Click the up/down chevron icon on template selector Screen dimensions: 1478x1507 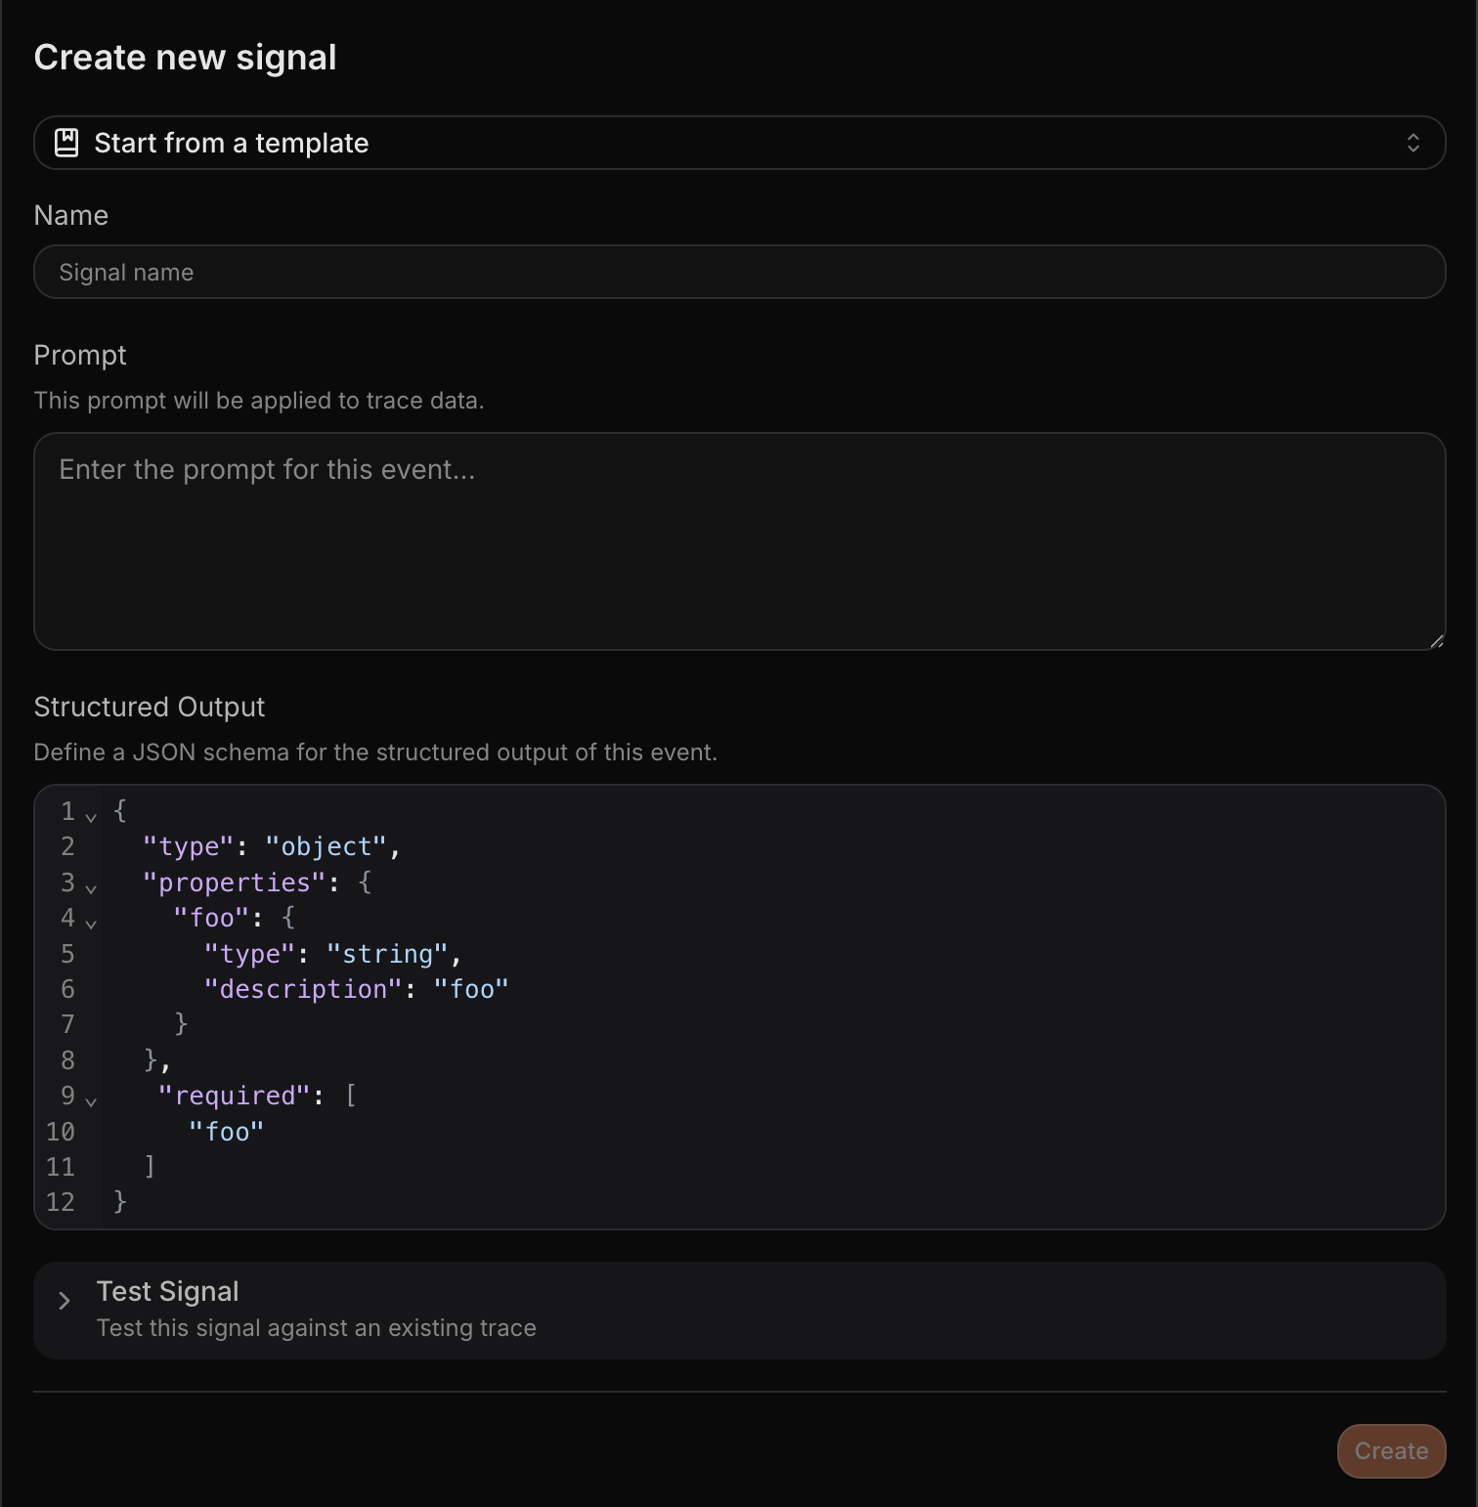coord(1414,143)
